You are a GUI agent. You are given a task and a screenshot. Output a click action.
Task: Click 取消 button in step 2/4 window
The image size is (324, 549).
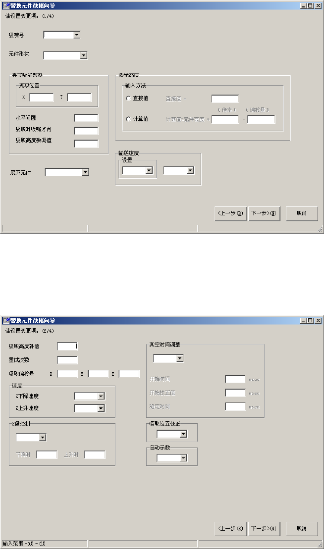302,529
